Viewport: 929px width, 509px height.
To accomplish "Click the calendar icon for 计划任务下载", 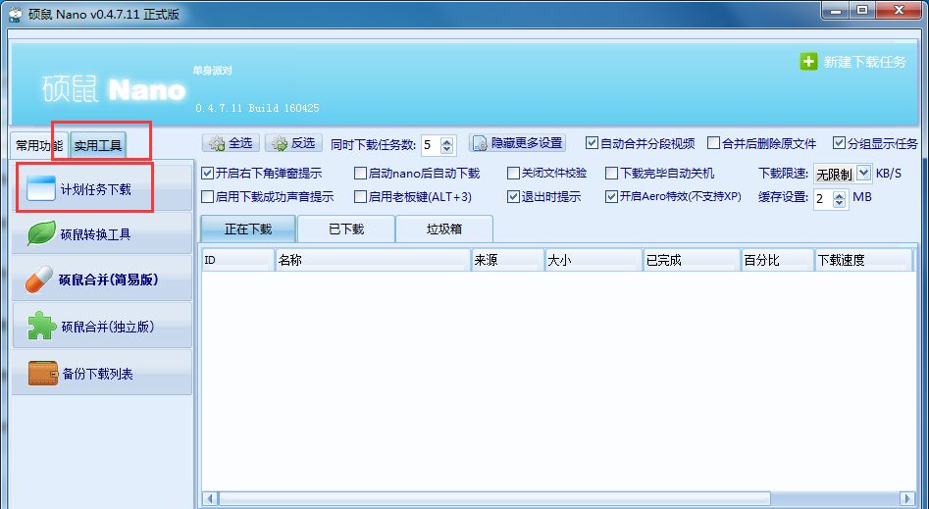I will tap(41, 188).
